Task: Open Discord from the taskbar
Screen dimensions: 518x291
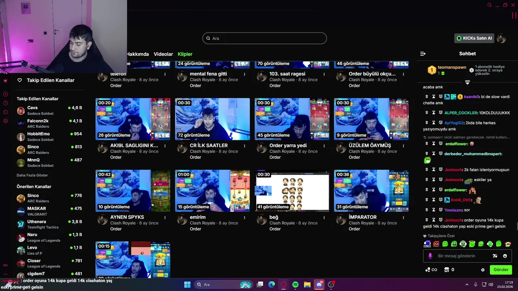Action: click(x=319, y=285)
